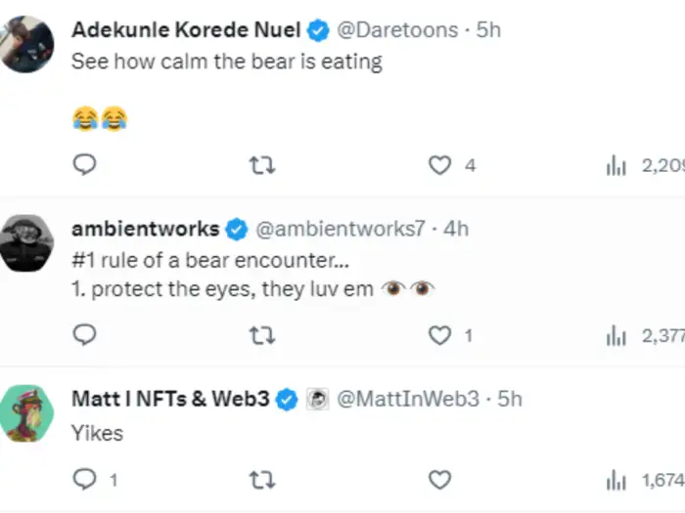The height and width of the screenshot is (513, 685).
Task: Open the @MattInWeb3 handle link
Action: pos(408,399)
